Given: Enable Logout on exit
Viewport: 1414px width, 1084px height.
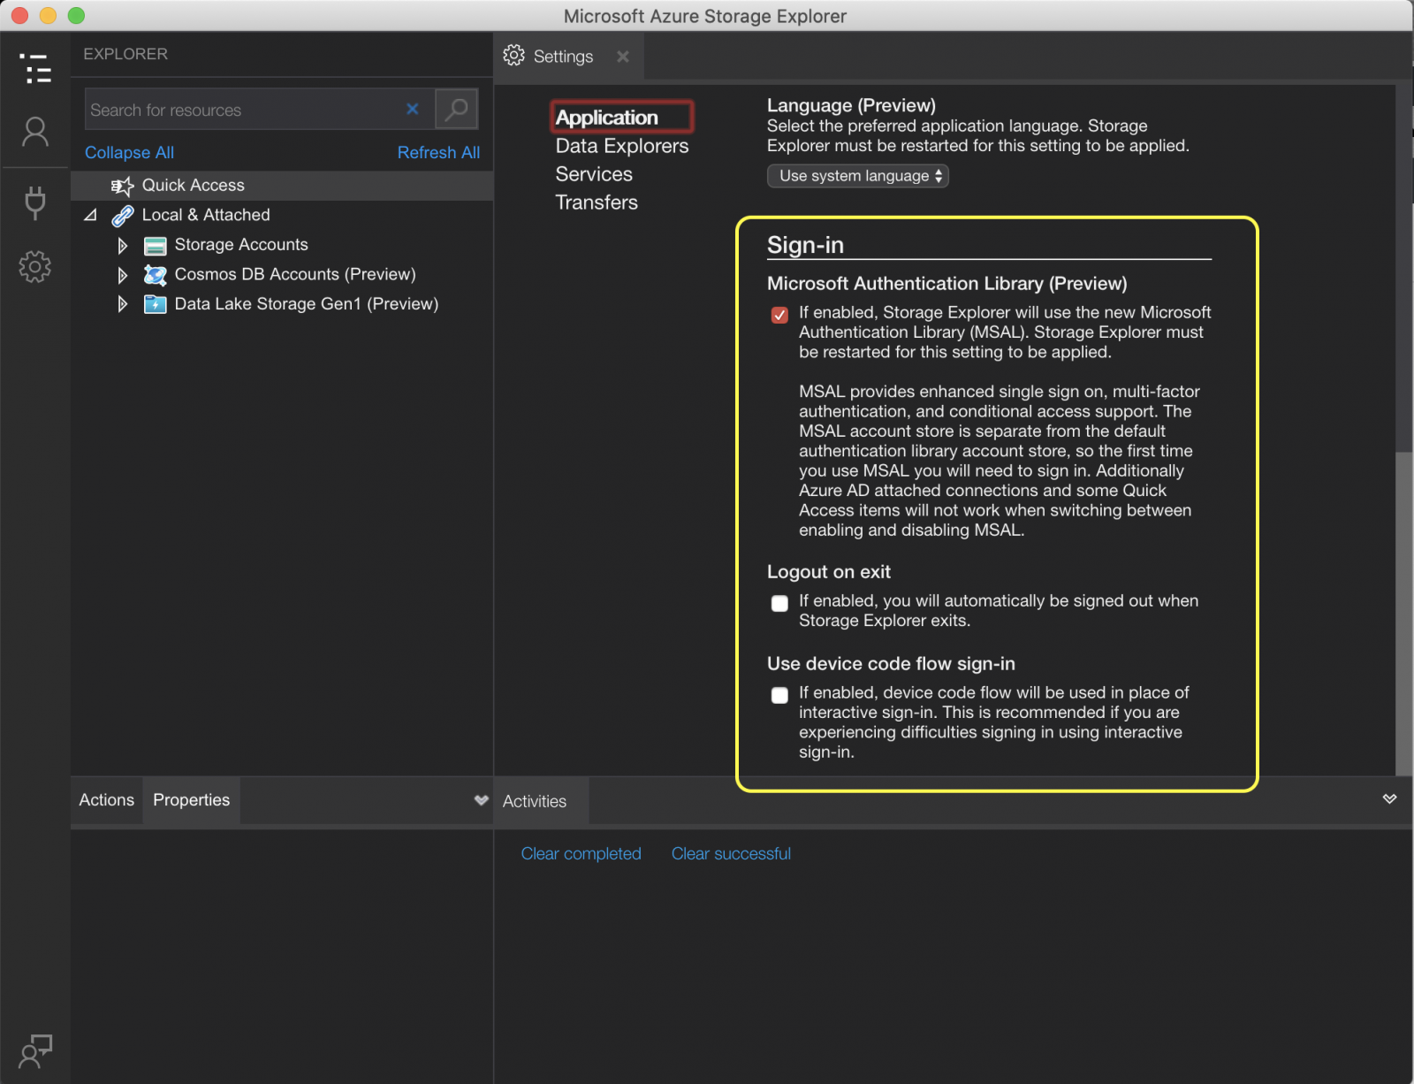Looking at the screenshot, I should (779, 603).
